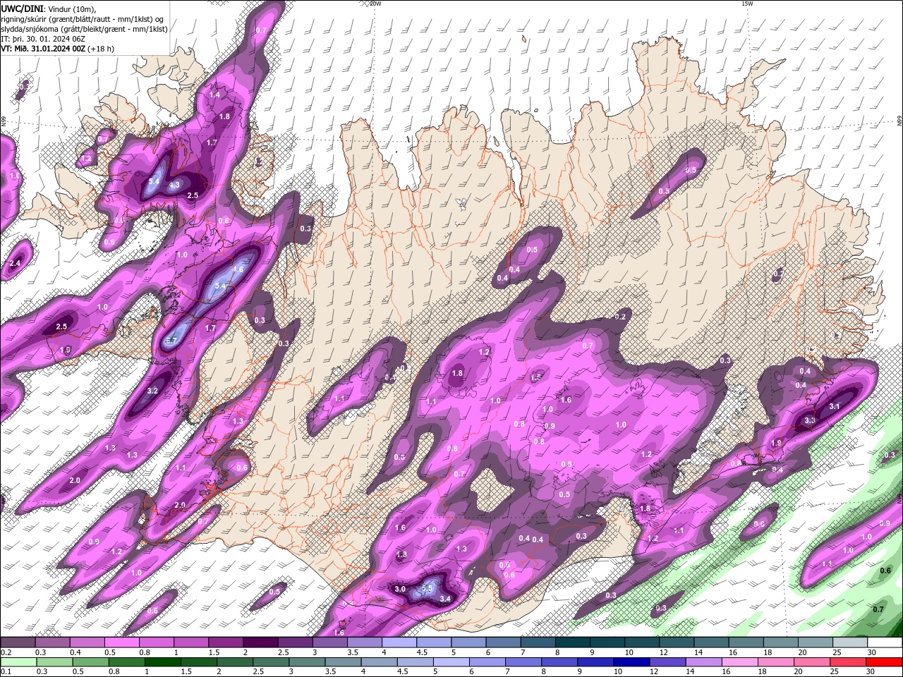Screen dimensions: 903x677
Task: Select the 3.1 precipitation value on the map
Action: pos(835,406)
